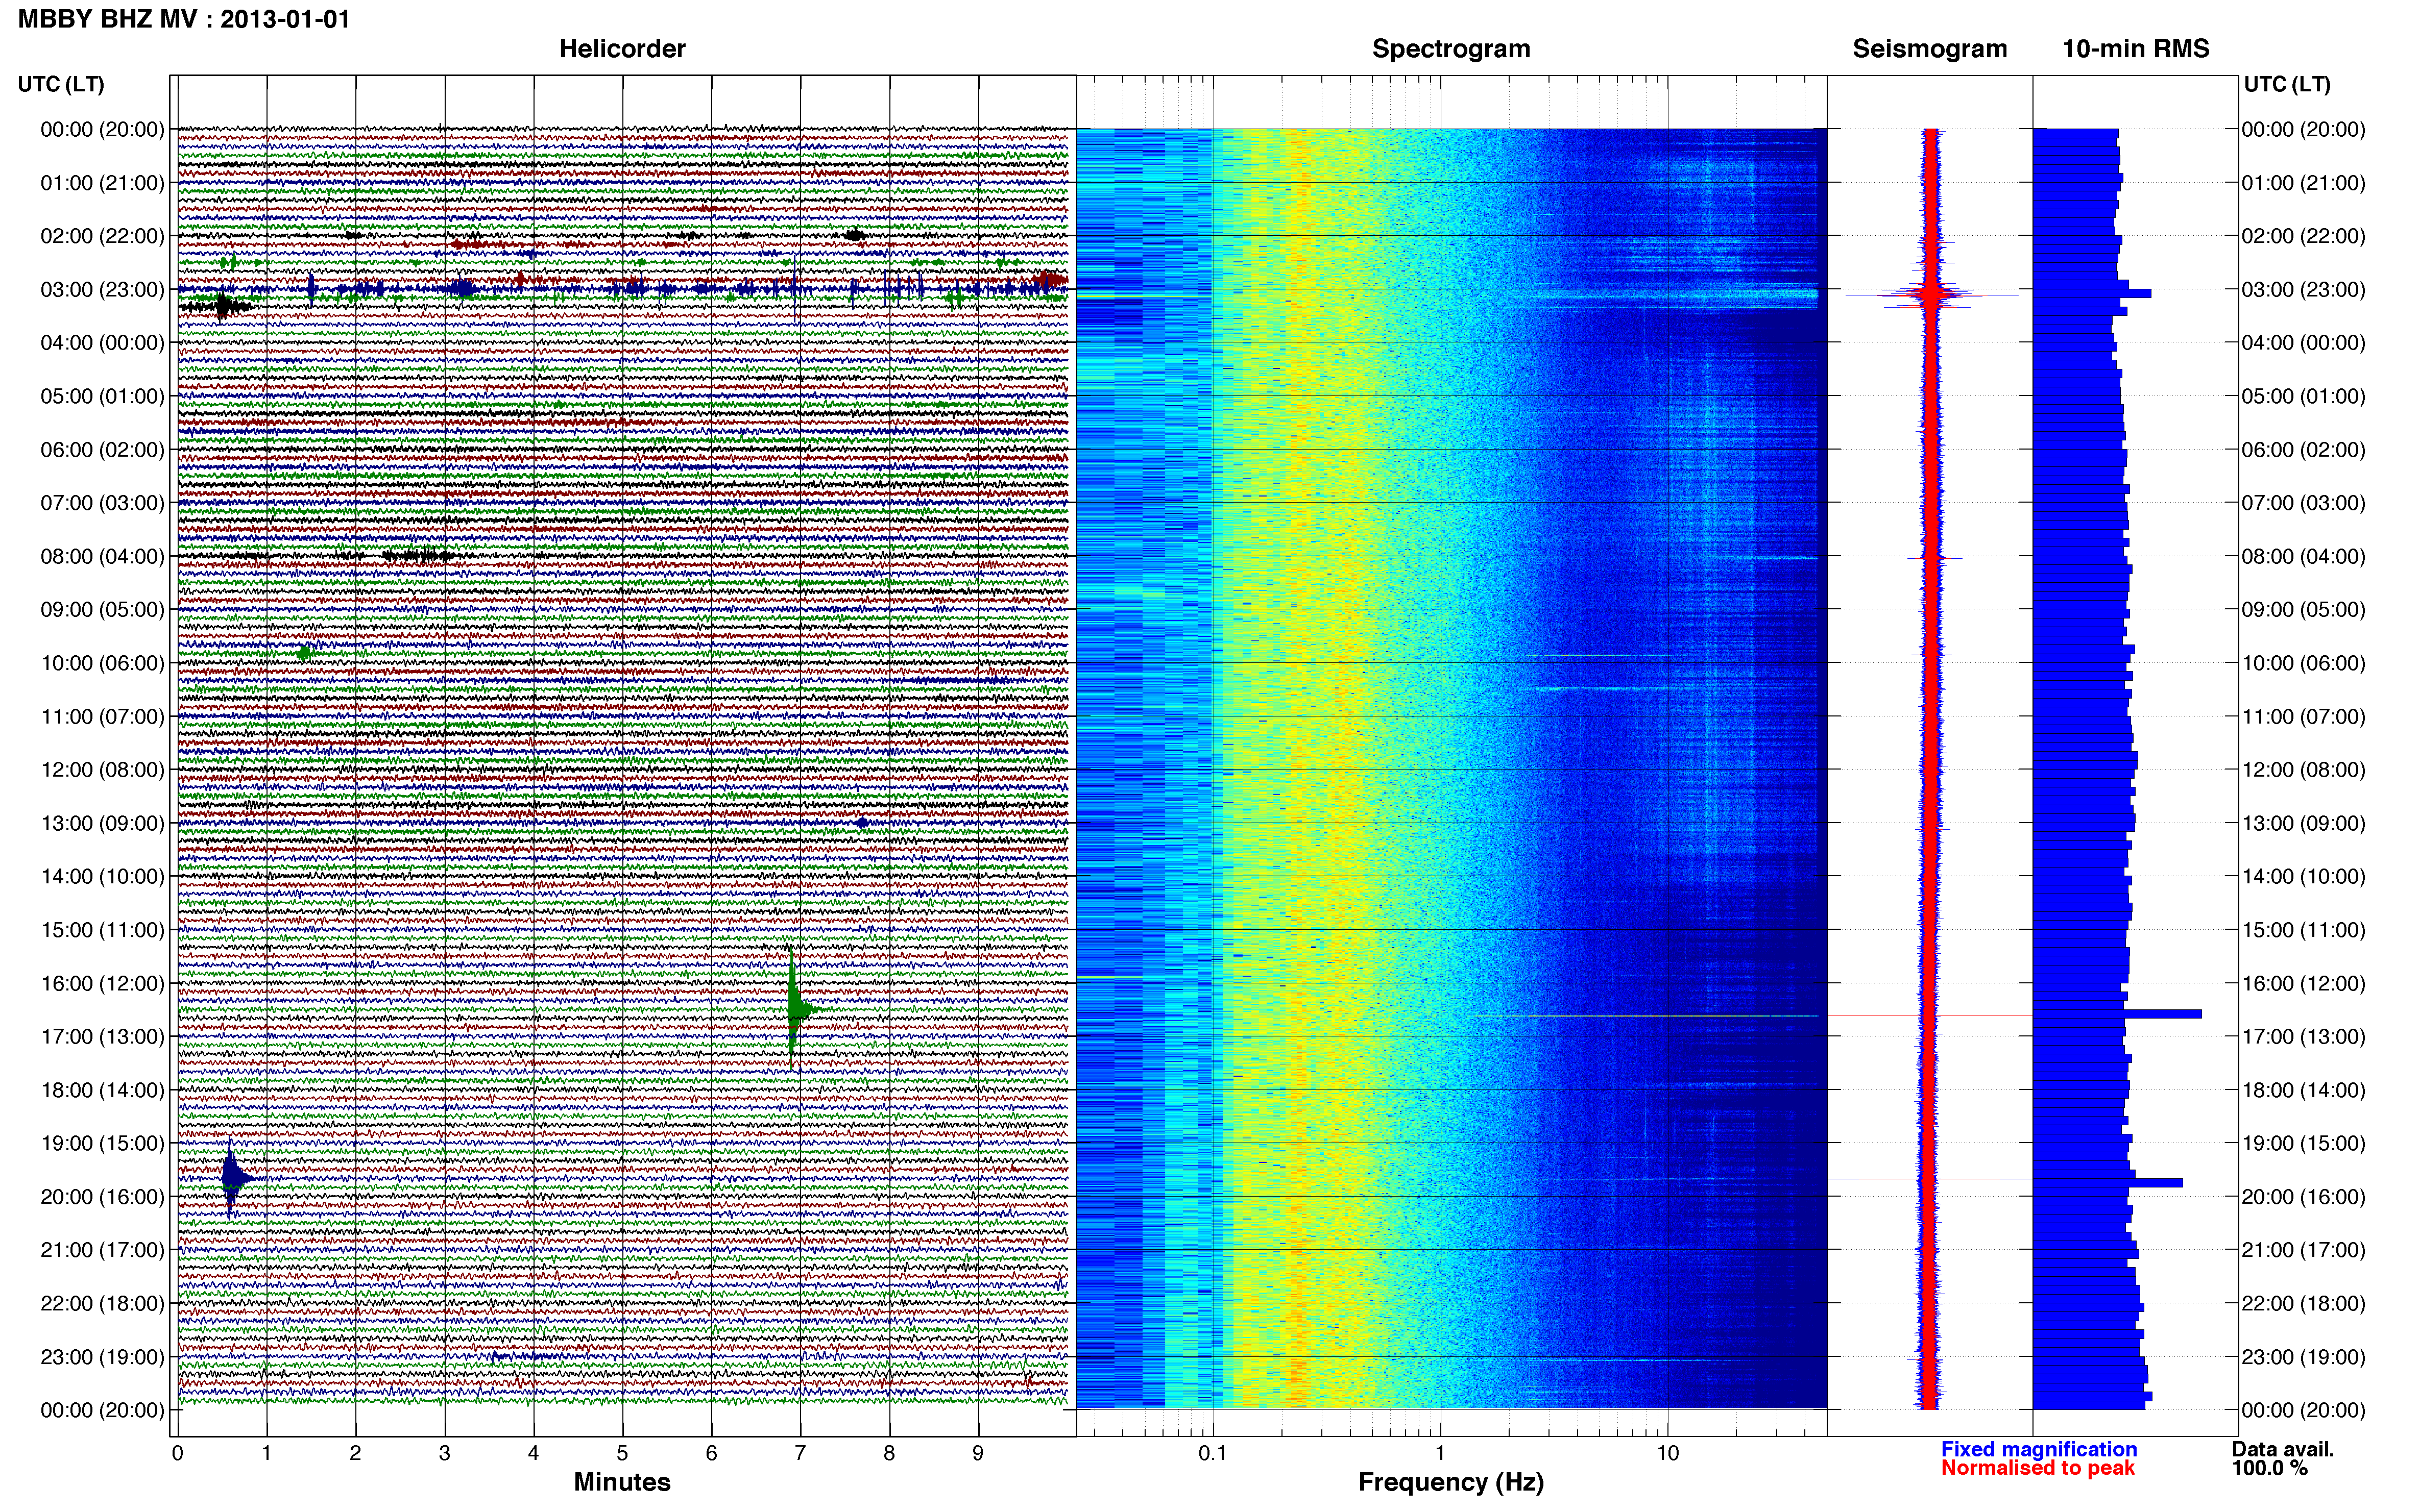The width and height of the screenshot is (2420, 1512).
Task: Click the 'Minutes' axis label
Action: click(622, 1482)
